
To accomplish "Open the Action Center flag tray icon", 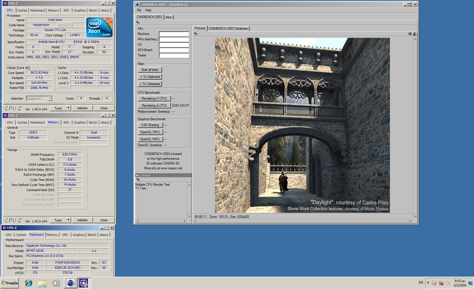I will (434, 283).
